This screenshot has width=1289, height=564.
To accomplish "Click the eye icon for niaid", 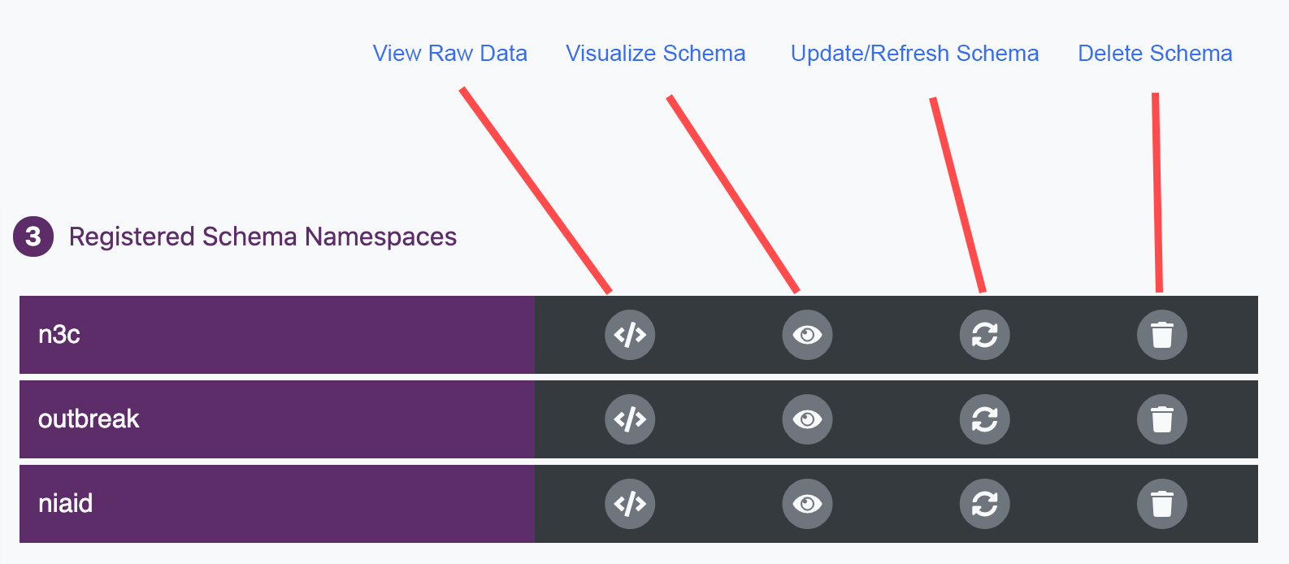I will 807,504.
